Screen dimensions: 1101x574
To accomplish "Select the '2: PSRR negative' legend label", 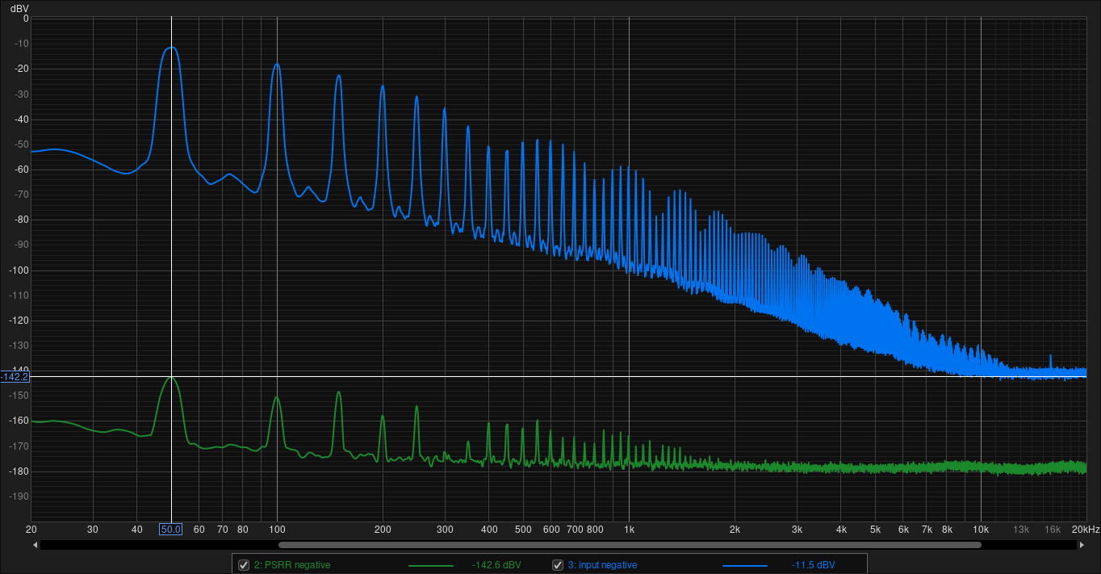I will click(292, 565).
